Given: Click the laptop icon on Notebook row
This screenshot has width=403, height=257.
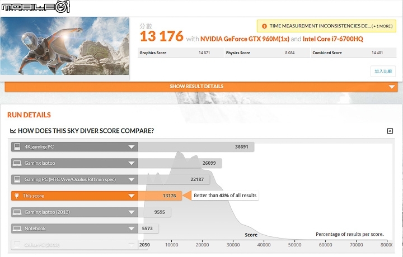Looking at the screenshot, I should 17,229.
